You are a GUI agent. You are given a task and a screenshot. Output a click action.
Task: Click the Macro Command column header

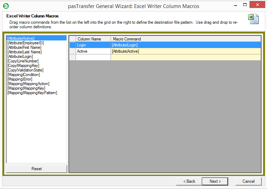[185, 39]
